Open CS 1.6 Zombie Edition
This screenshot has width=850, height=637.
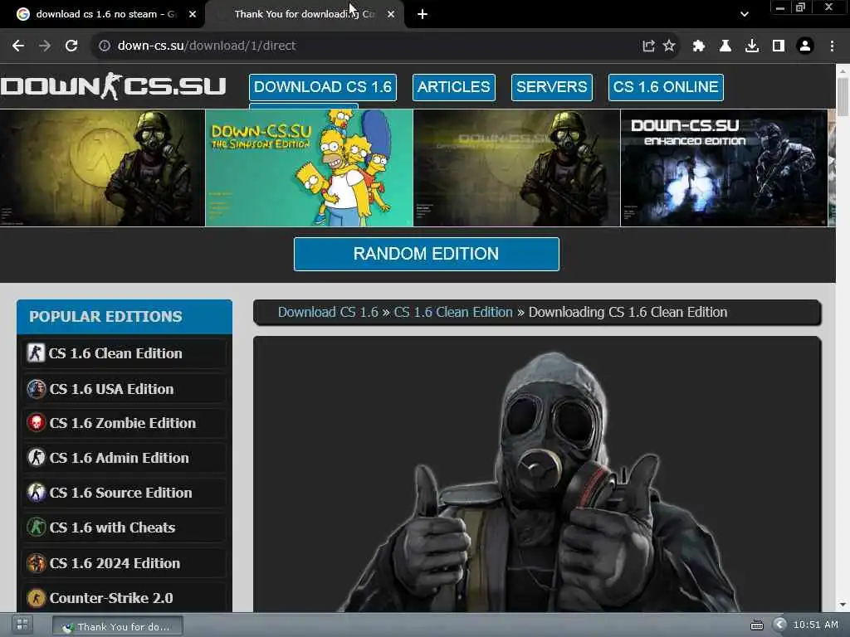pos(125,423)
